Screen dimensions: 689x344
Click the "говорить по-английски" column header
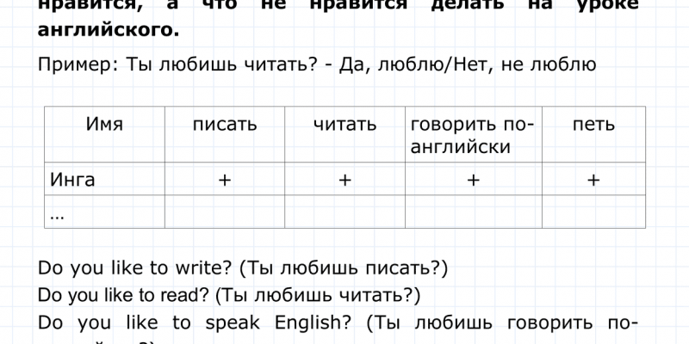(472, 135)
